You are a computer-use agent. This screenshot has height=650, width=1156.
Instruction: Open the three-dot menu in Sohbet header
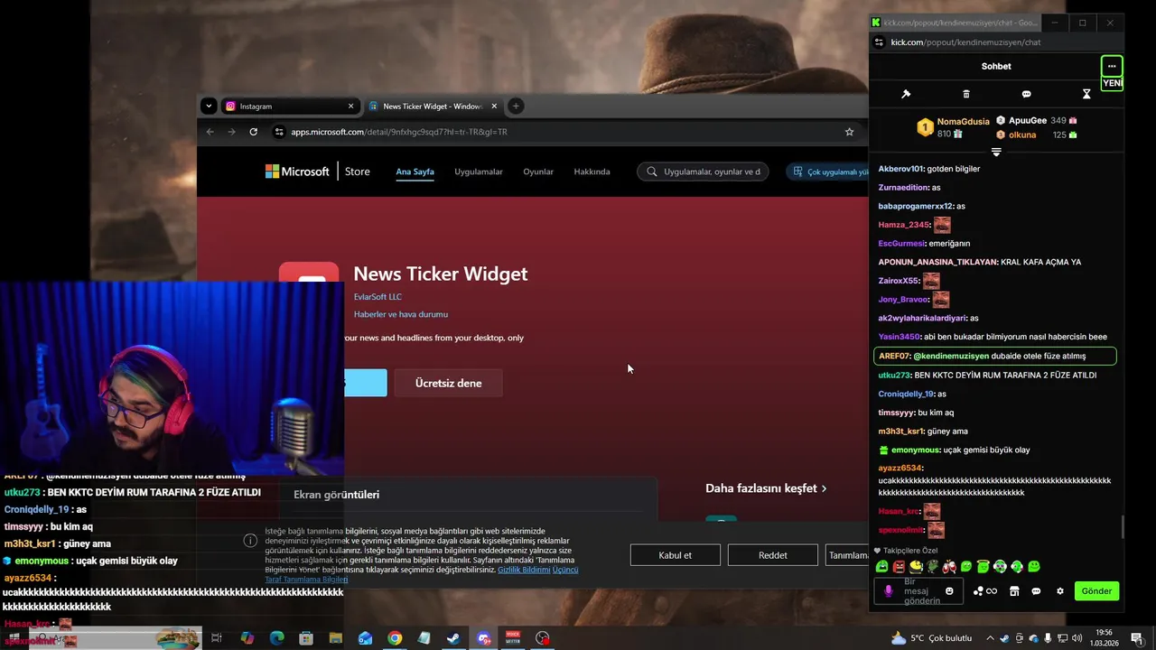click(x=1112, y=66)
